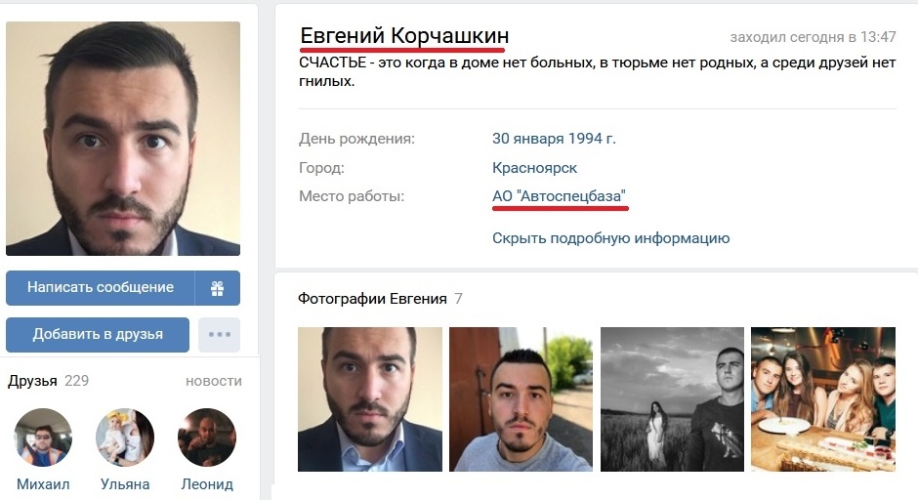Open the АО "Автоспецбаза" workplace link
The width and height of the screenshot is (918, 500).
click(560, 196)
